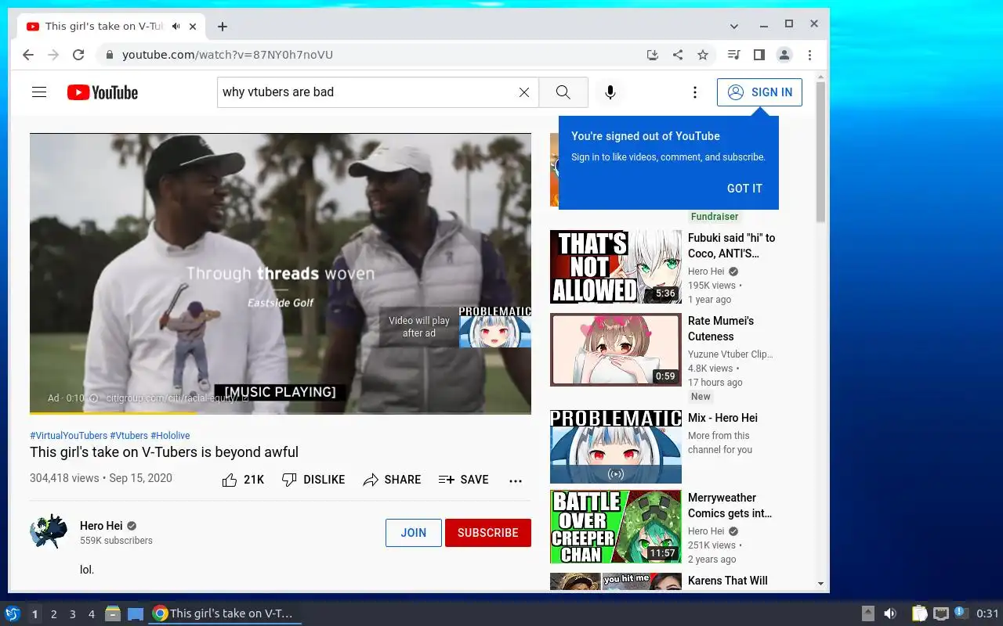The width and height of the screenshot is (1003, 626).
Task: Open the tab search dropdown chevron
Action: pos(734,26)
